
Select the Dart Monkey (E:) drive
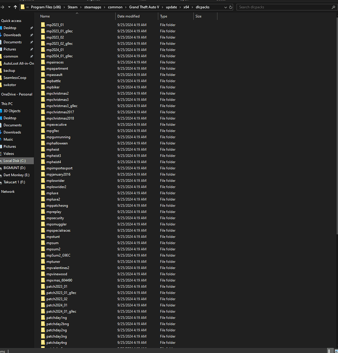tap(17, 175)
